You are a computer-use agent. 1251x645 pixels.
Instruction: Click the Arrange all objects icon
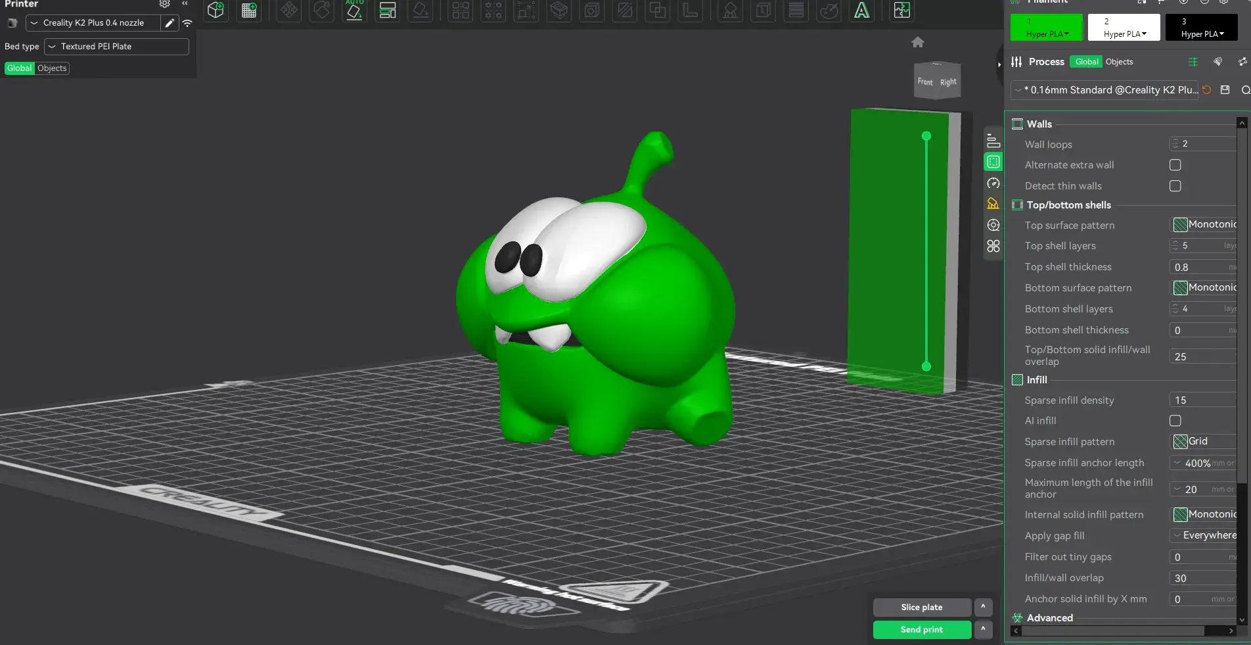click(x=388, y=10)
